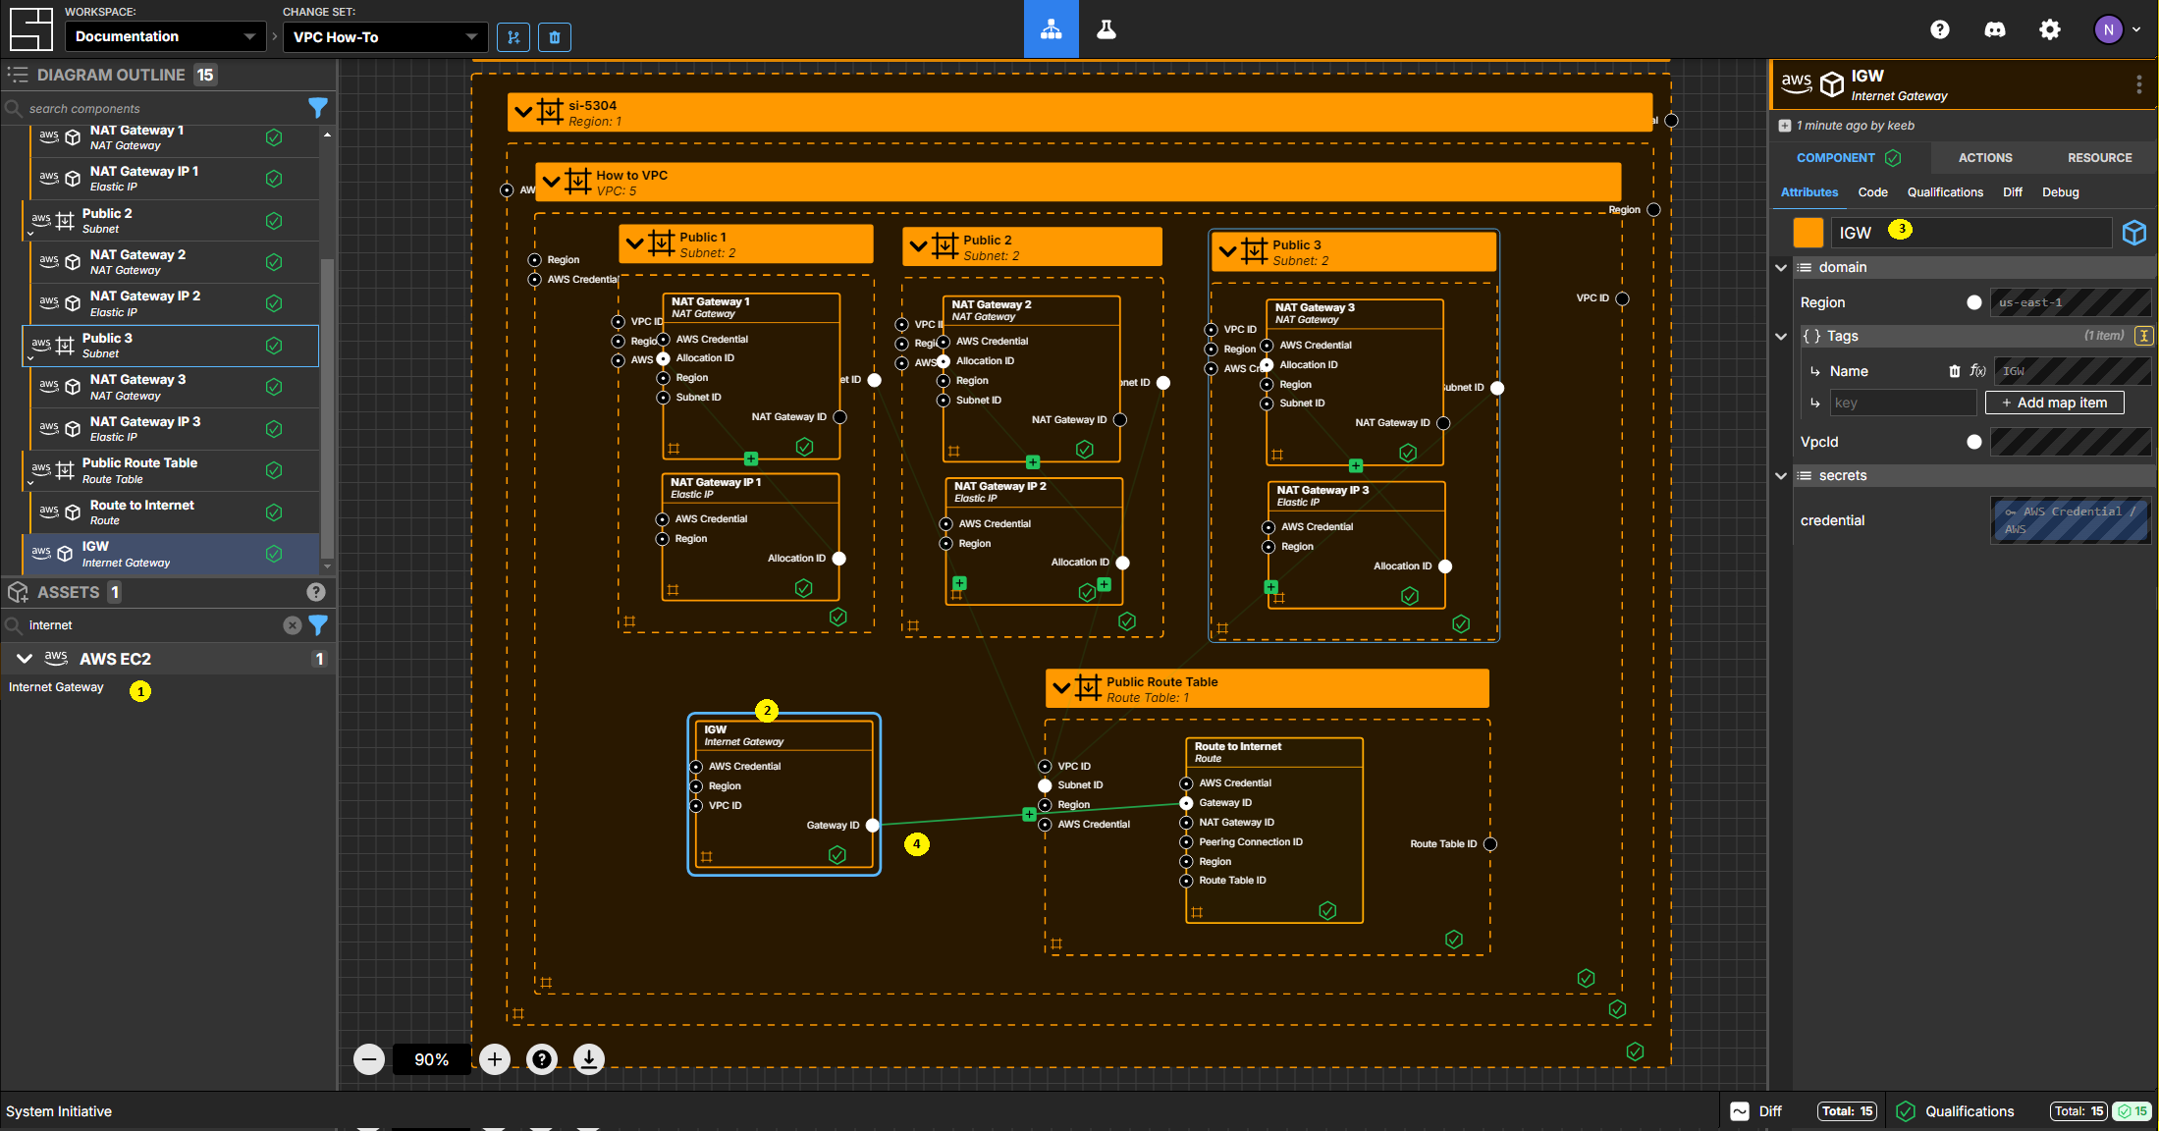The image size is (2159, 1131).
Task: Open the settings gear icon
Action: coord(2050,29)
